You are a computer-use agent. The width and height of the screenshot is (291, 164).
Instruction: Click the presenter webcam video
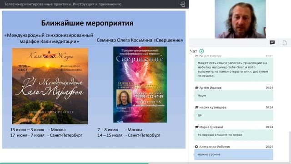coord(240,19)
